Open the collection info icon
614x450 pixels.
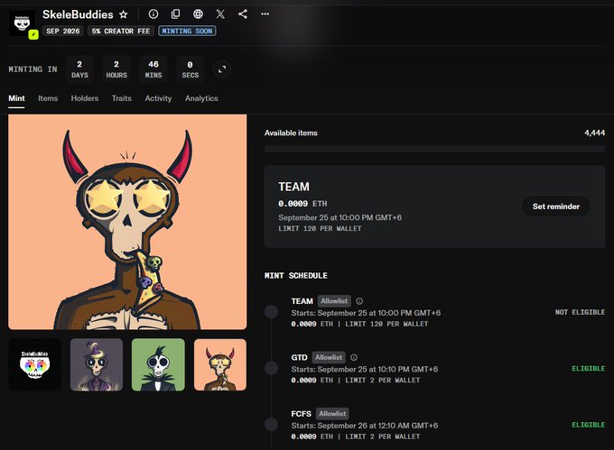tap(153, 14)
